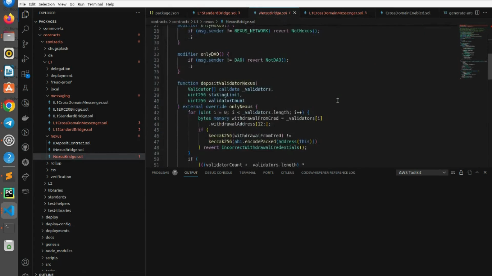
Task: Open the Extensions view with update badge
Action: pos(25,74)
